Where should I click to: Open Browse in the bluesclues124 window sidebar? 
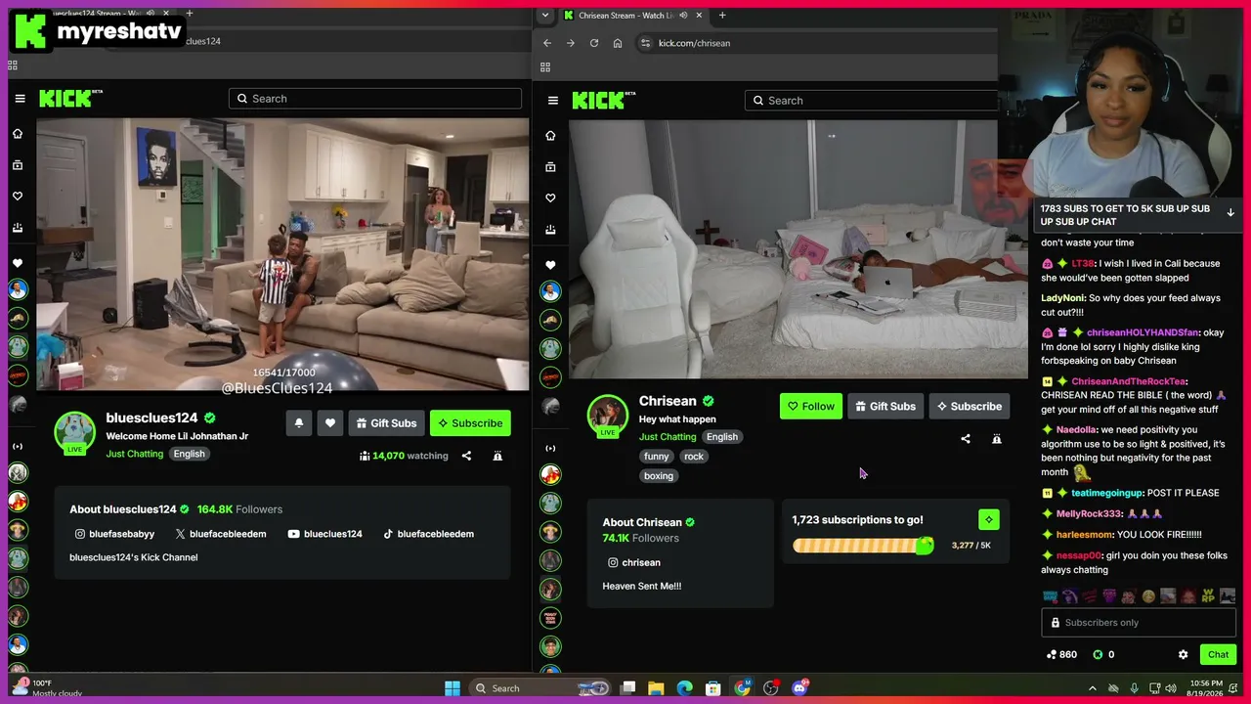tap(18, 165)
